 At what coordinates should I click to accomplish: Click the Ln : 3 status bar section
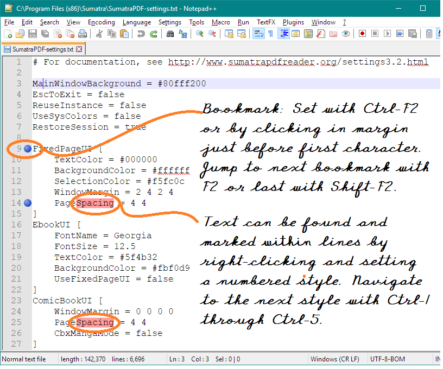tap(174, 359)
